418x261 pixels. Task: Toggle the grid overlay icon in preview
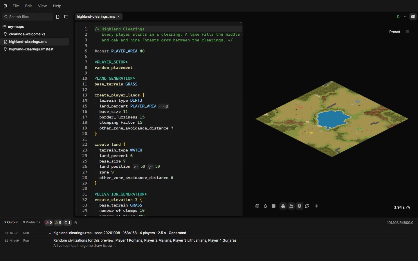click(x=273, y=206)
